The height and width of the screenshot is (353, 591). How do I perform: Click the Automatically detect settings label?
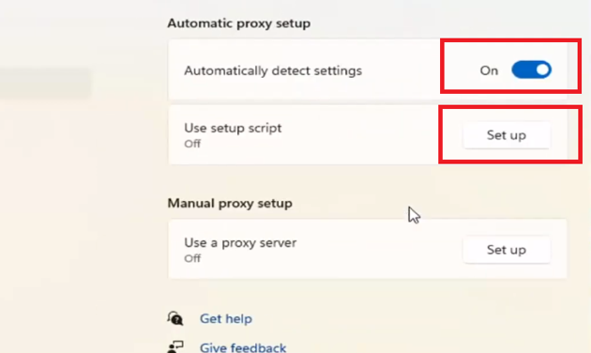[x=273, y=70]
